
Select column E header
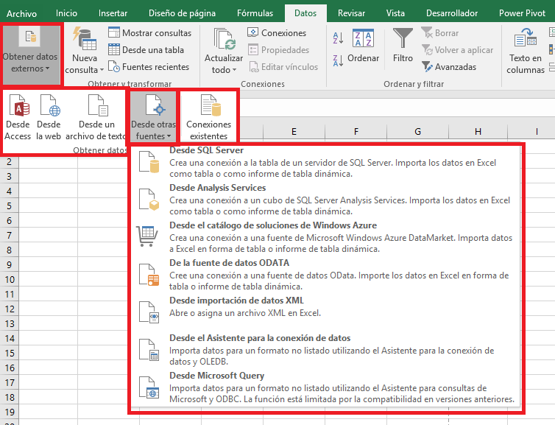[294, 131]
